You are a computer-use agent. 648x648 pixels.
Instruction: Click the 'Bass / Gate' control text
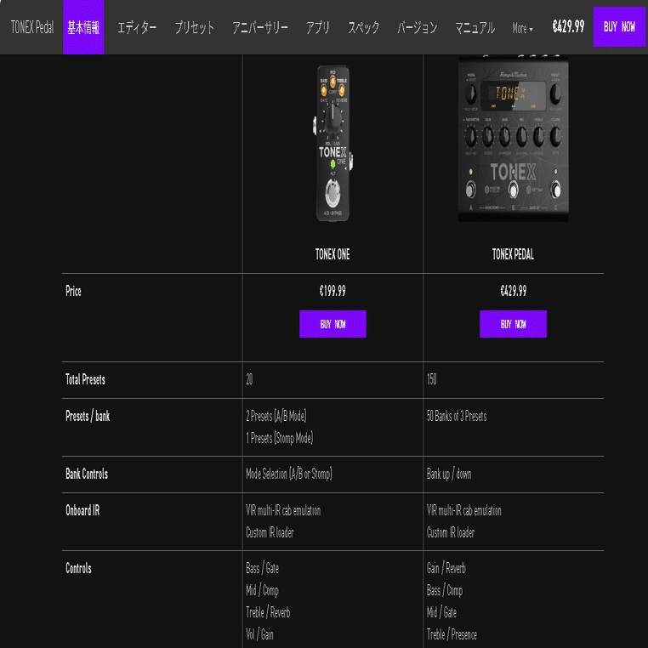tap(263, 568)
